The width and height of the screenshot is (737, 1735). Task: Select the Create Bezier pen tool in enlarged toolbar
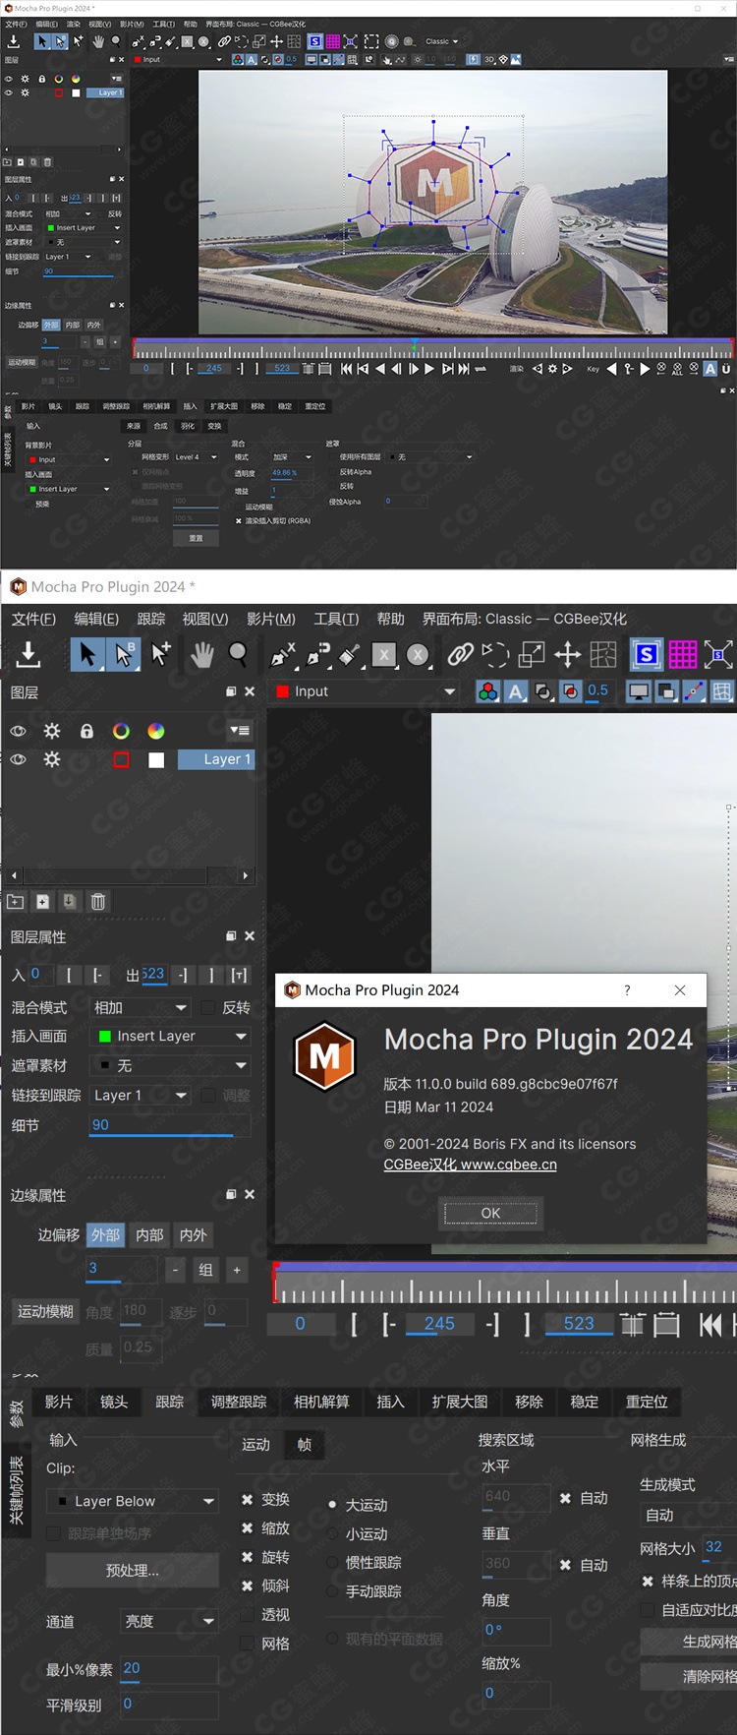coord(318,654)
